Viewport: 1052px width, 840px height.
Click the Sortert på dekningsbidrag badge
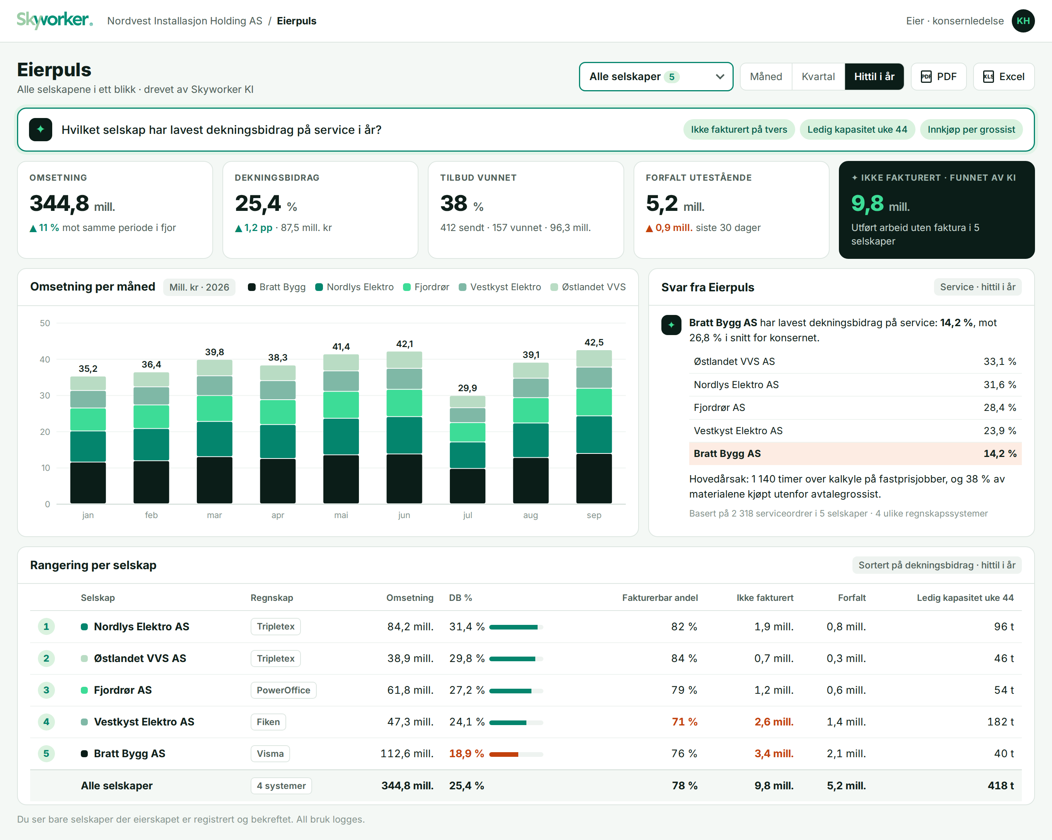937,565
